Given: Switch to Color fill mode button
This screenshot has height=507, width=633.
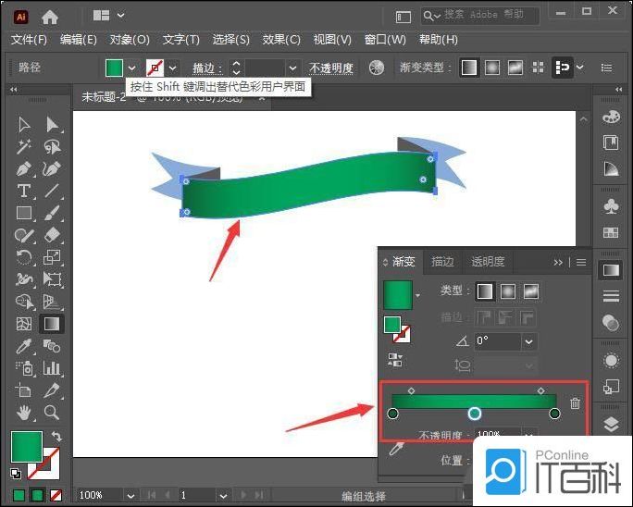Looking at the screenshot, I should (19, 495).
